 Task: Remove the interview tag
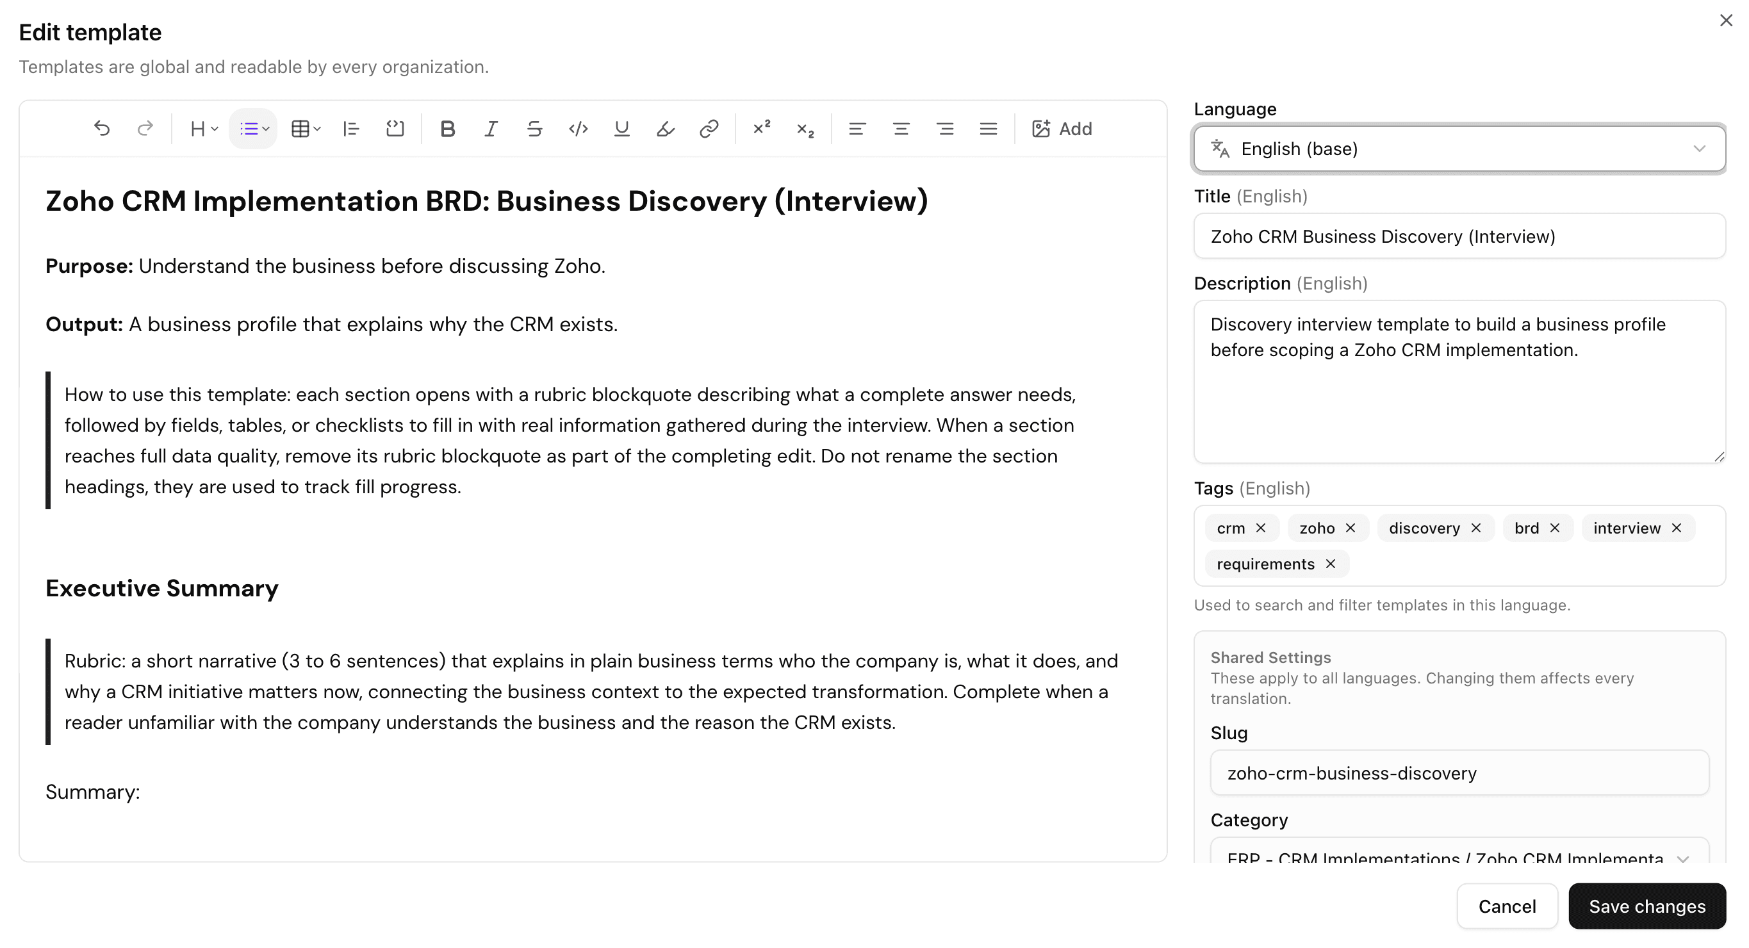pos(1677,528)
